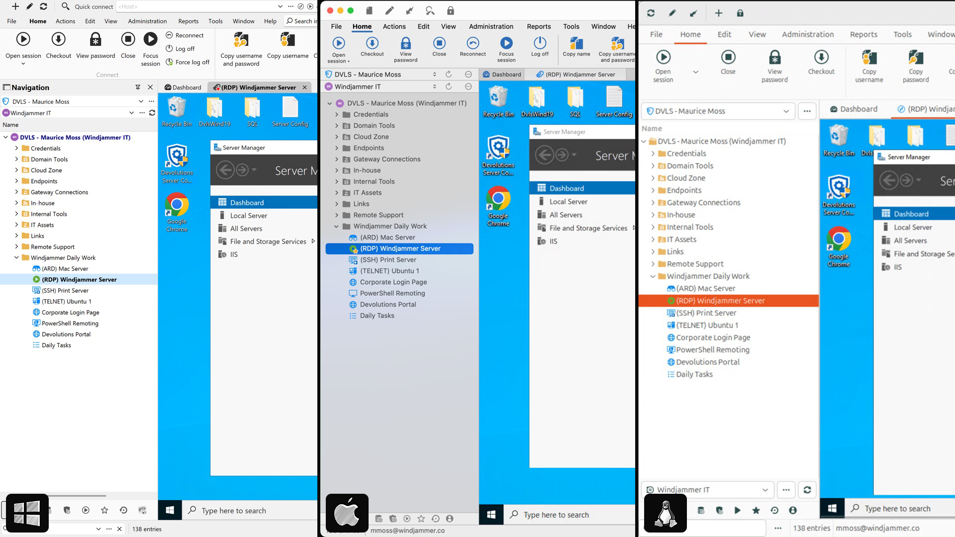Open All Servers in Mac Server Manager
This screenshot has width=955, height=537.
[566, 215]
